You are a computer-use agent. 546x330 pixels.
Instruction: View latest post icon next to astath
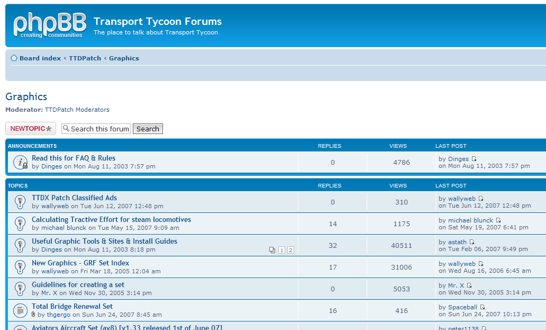(x=472, y=242)
